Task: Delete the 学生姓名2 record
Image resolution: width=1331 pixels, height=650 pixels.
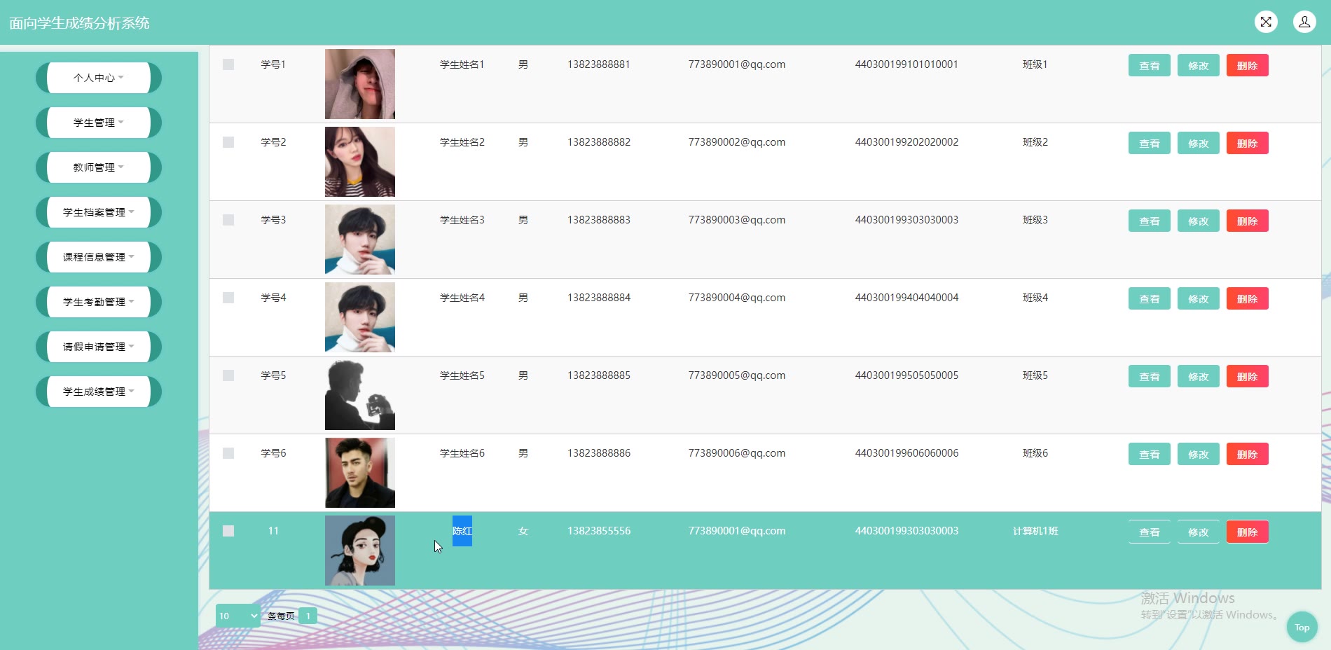Action: 1247,143
